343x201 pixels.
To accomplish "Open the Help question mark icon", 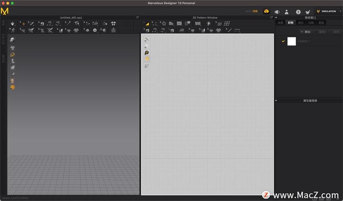I will (298, 12).
